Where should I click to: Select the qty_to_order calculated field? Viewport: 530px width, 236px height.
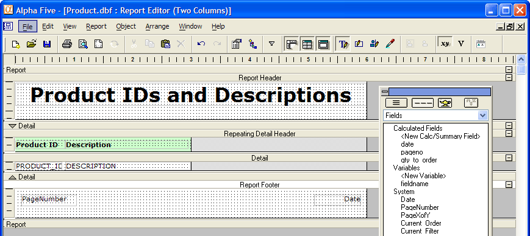click(419, 160)
